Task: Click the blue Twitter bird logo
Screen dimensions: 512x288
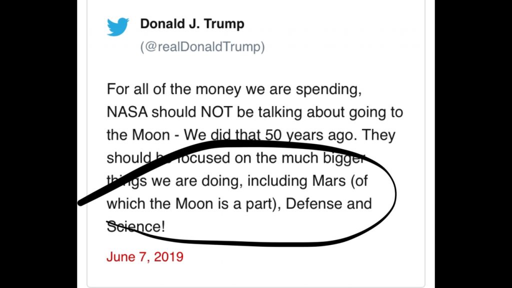Action: tap(118, 27)
